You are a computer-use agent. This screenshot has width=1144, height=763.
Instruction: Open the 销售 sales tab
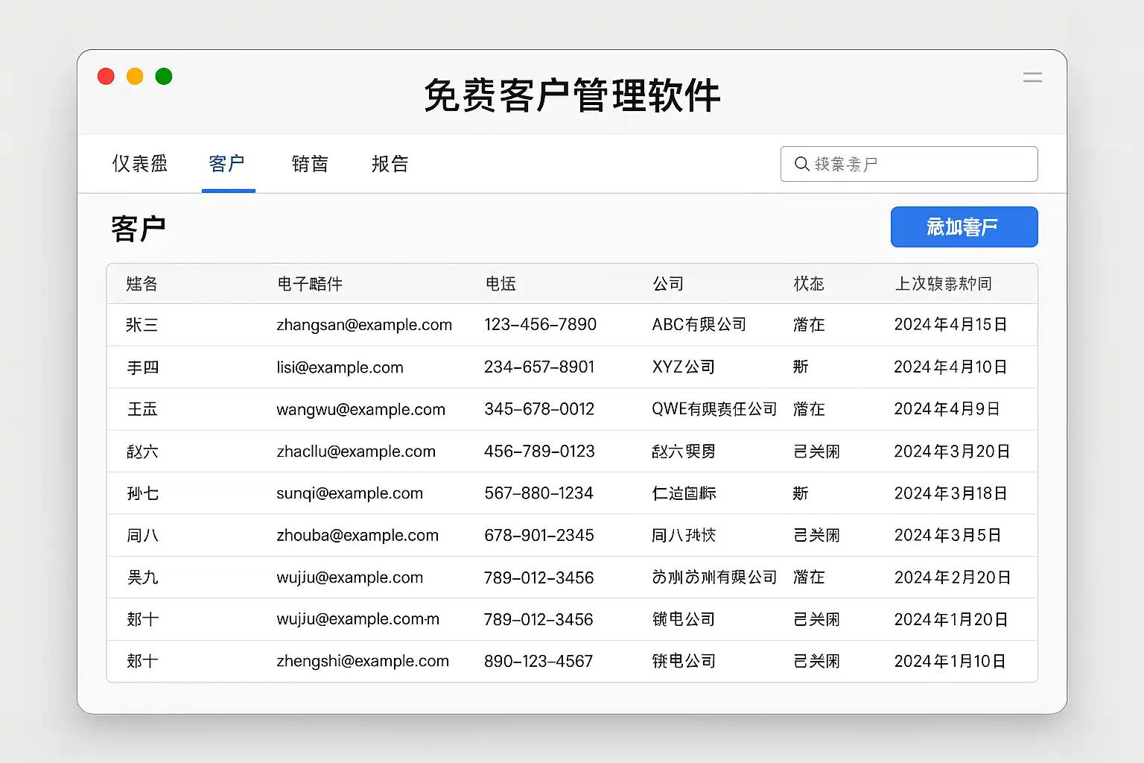pos(310,164)
